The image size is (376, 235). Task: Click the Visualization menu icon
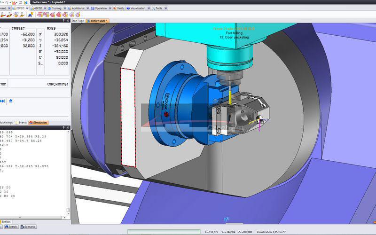tap(128, 8)
